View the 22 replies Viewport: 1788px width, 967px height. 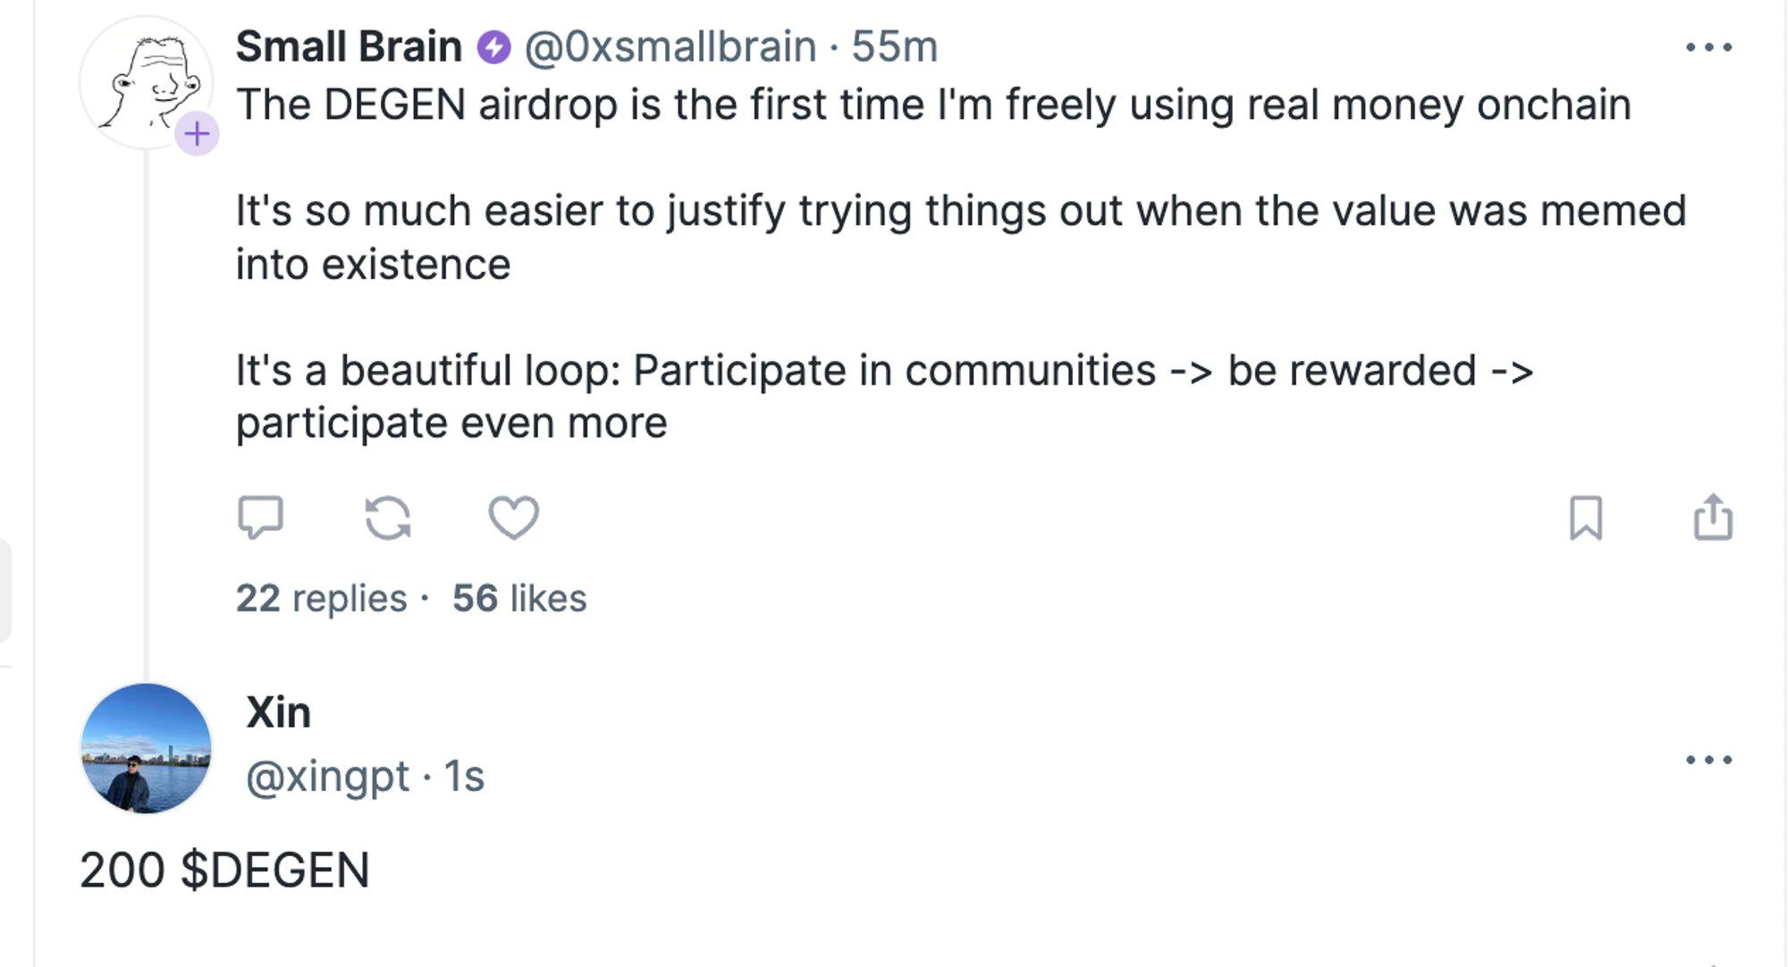coord(321,598)
